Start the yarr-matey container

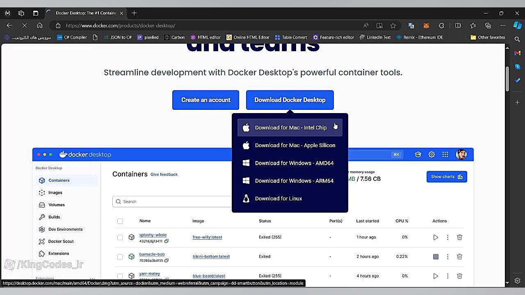[436, 276]
